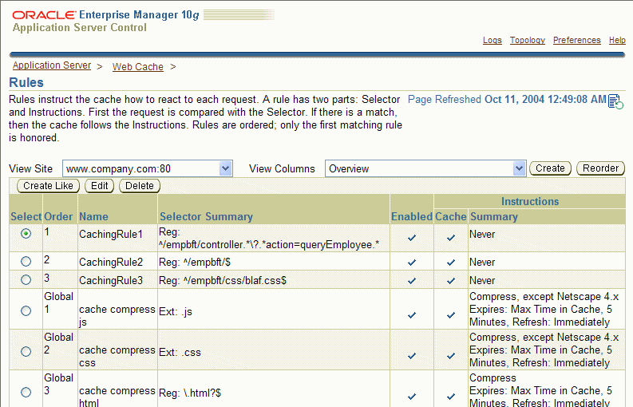Click the Cache checkmark for cache compress js

450,315
